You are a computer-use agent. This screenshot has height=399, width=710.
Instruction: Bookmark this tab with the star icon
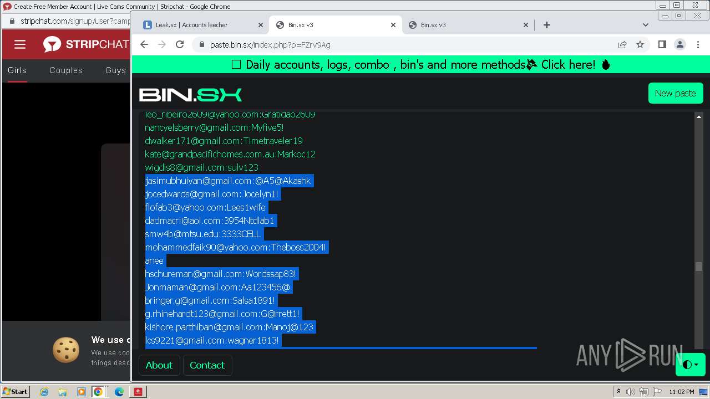pyautogui.click(x=640, y=44)
